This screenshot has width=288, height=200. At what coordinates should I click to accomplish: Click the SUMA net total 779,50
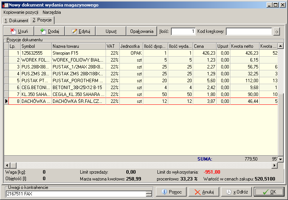point(251,159)
